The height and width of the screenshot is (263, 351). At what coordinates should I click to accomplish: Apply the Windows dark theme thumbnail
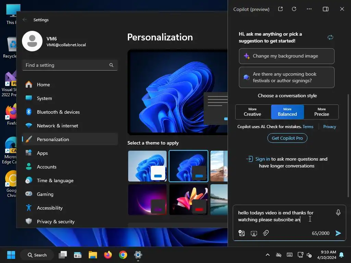tap(189, 166)
